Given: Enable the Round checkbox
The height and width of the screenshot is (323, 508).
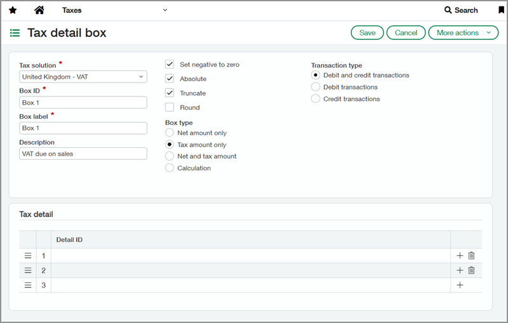Looking at the screenshot, I should pos(170,108).
